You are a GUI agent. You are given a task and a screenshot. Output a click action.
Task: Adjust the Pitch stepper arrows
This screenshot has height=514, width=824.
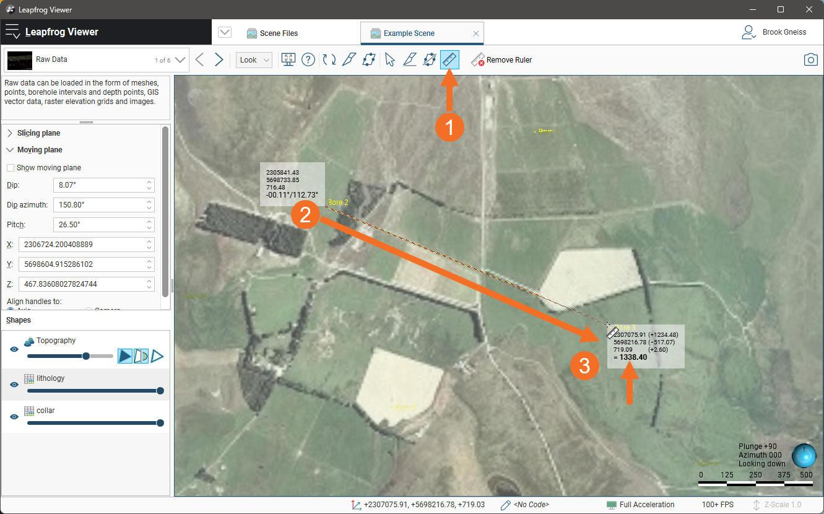click(149, 224)
